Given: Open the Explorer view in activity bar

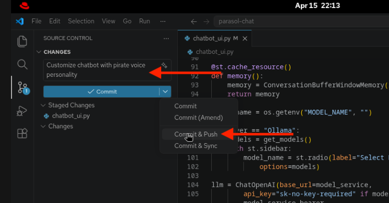Looking at the screenshot, I should [x=22, y=41].
